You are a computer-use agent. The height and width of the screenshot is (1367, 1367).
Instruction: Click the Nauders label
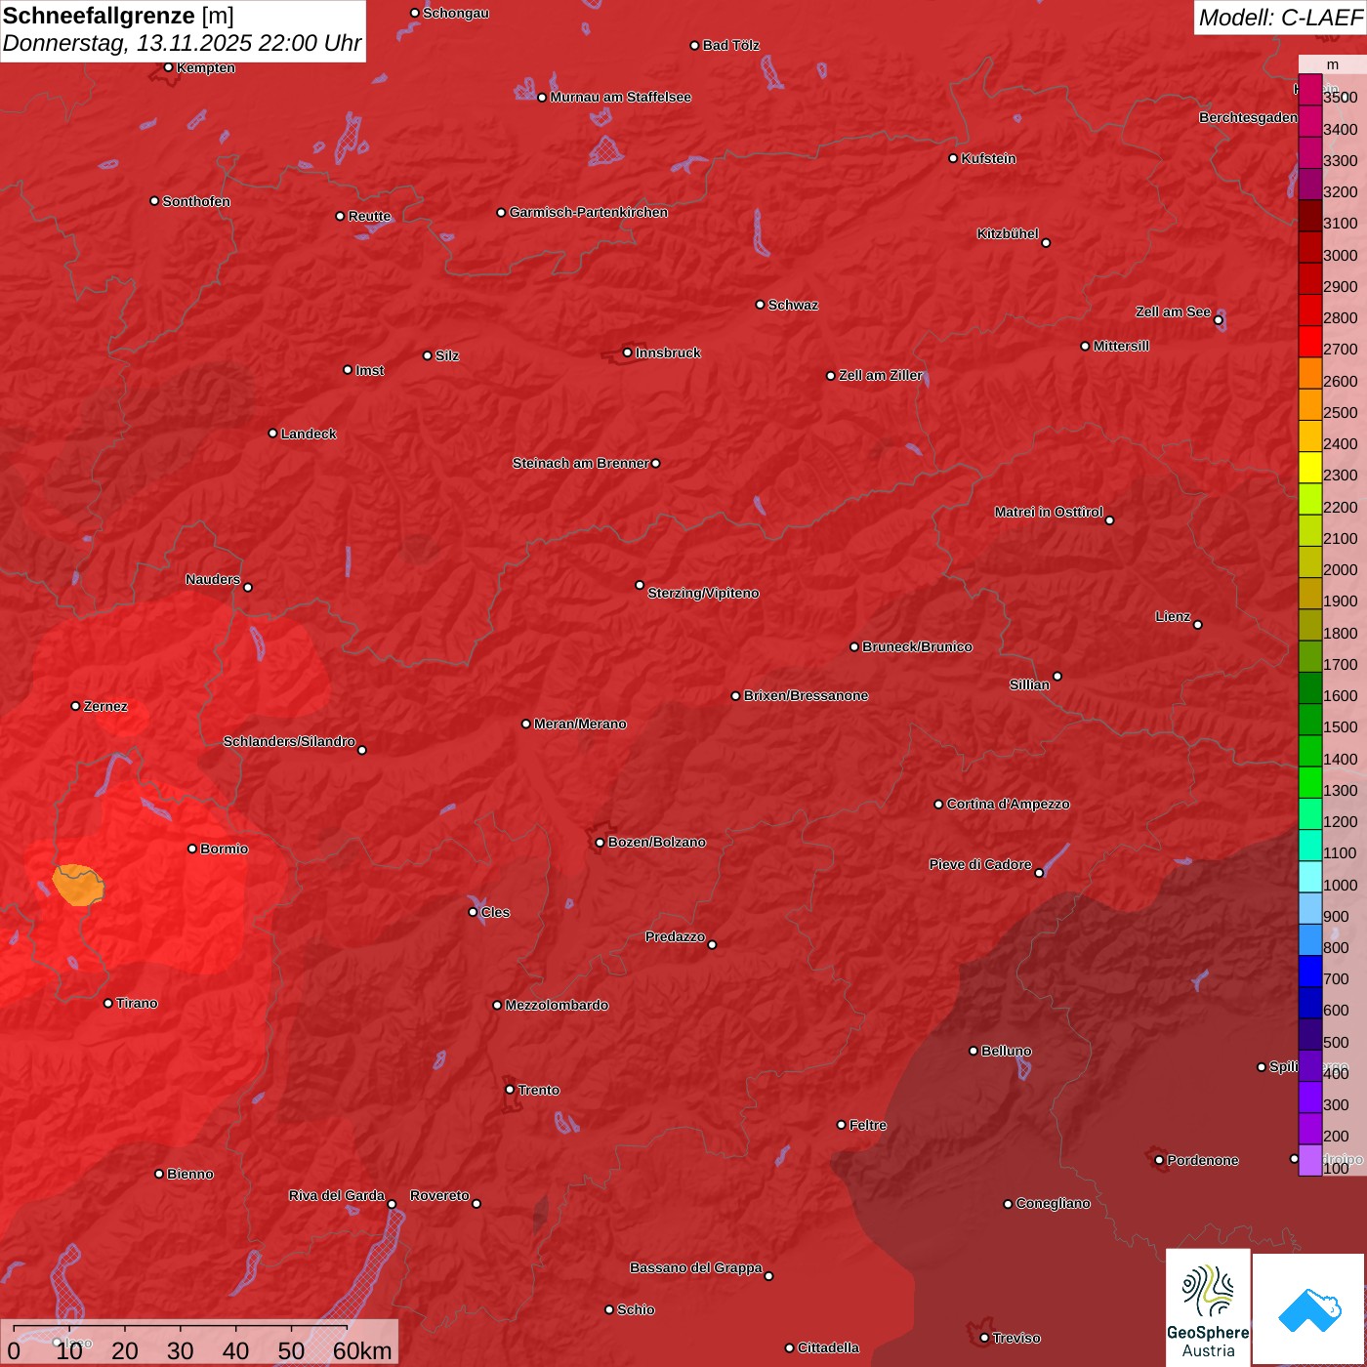pyautogui.click(x=213, y=579)
